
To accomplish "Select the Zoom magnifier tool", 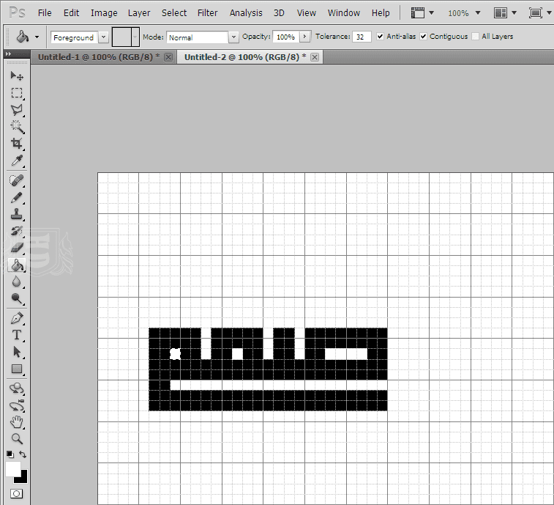I will [16, 439].
